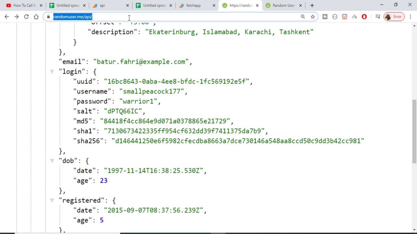Open the zoom magnifier in address bar
Image resolution: width=417 pixels, height=234 pixels.
303,17
